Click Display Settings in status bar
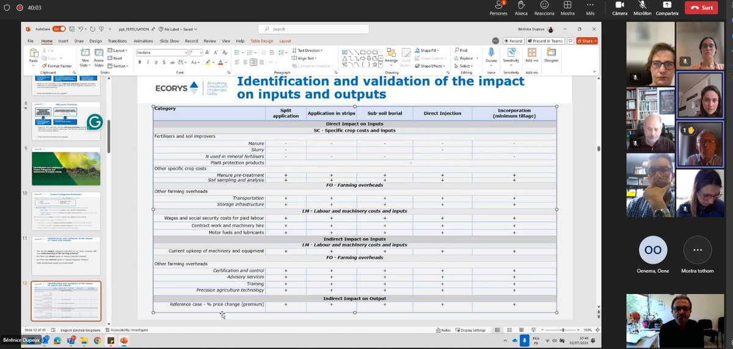The width and height of the screenshot is (733, 349). click(471, 330)
